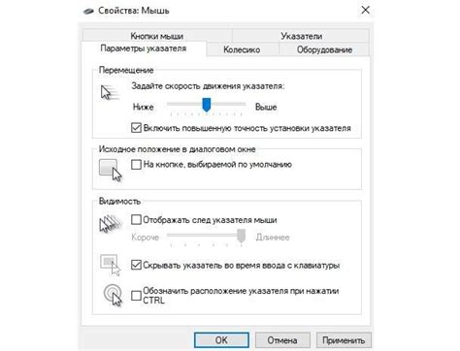Viewport: 460px width, 351px height.
Task: Click the CTRL pointer location icon
Action: click(x=113, y=295)
